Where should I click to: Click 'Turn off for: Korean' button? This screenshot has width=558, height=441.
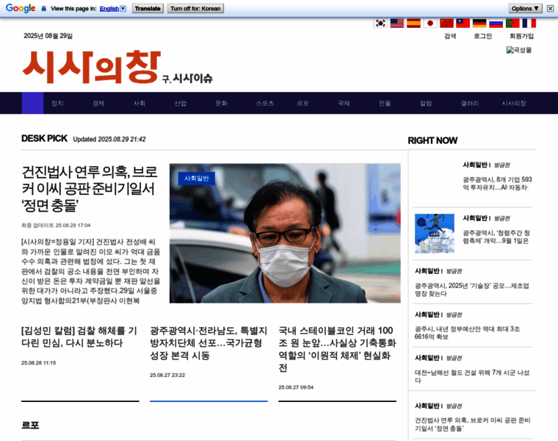pyautogui.click(x=195, y=9)
